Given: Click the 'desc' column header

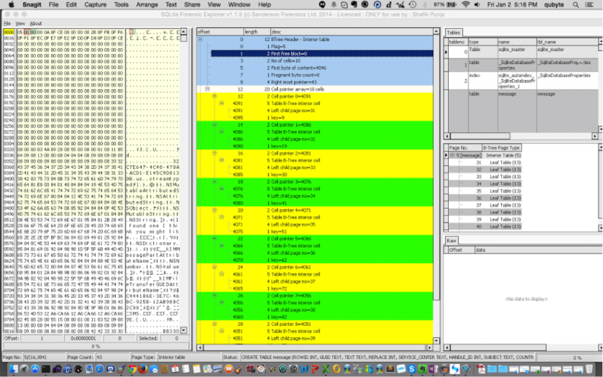Looking at the screenshot, I should tap(277, 31).
